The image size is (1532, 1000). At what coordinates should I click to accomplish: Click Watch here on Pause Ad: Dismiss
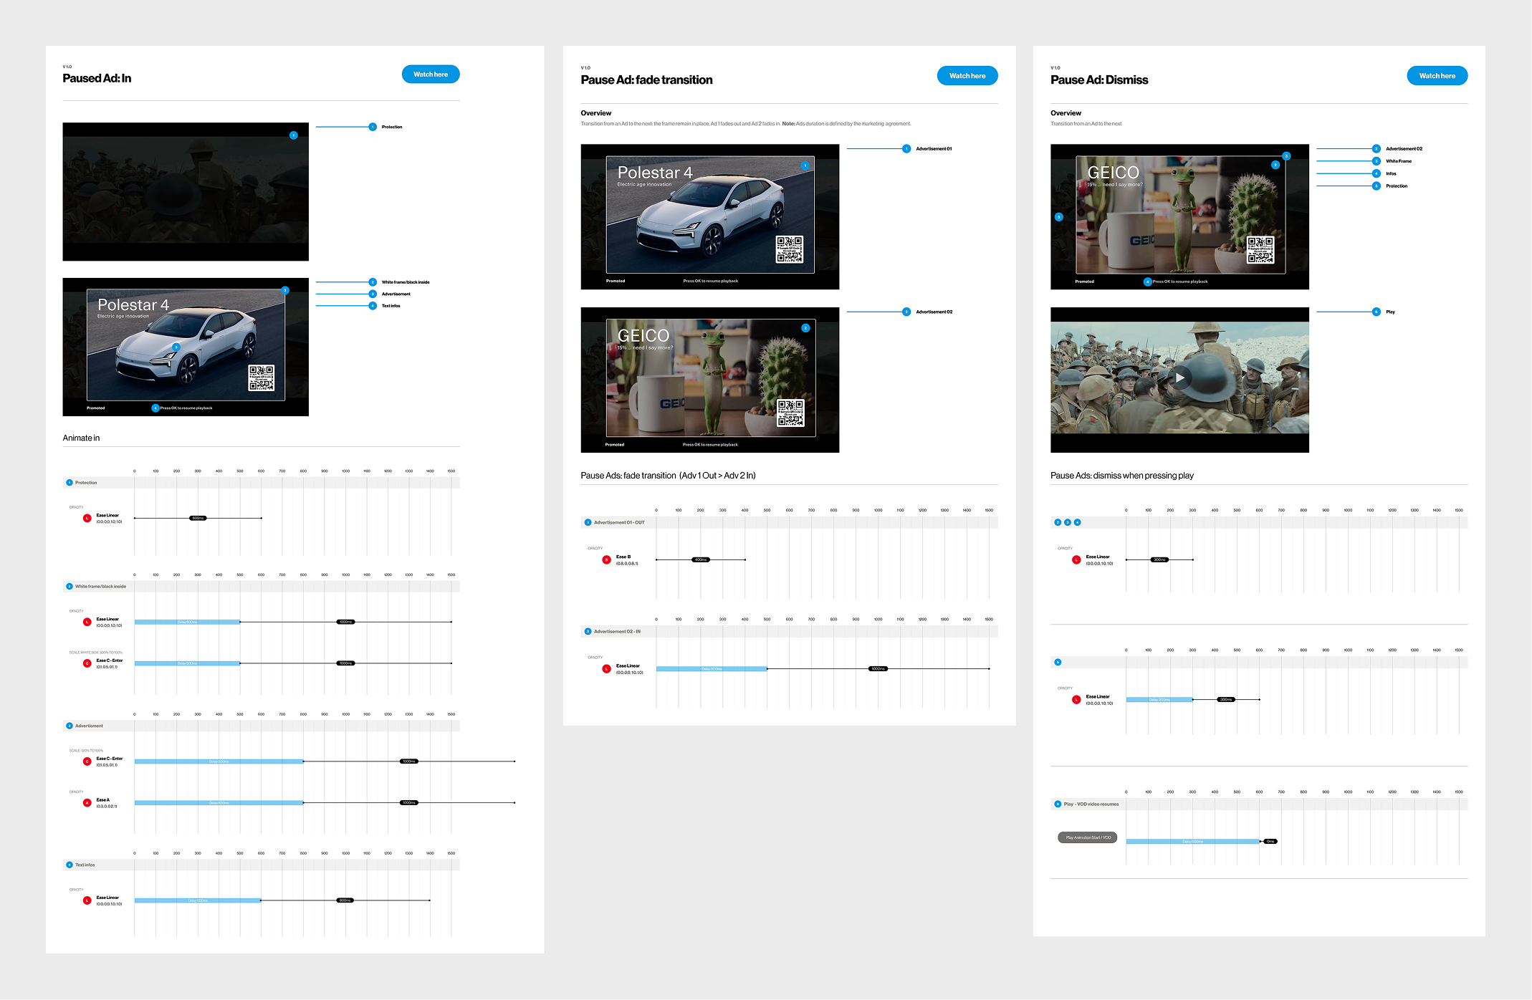click(x=1437, y=76)
